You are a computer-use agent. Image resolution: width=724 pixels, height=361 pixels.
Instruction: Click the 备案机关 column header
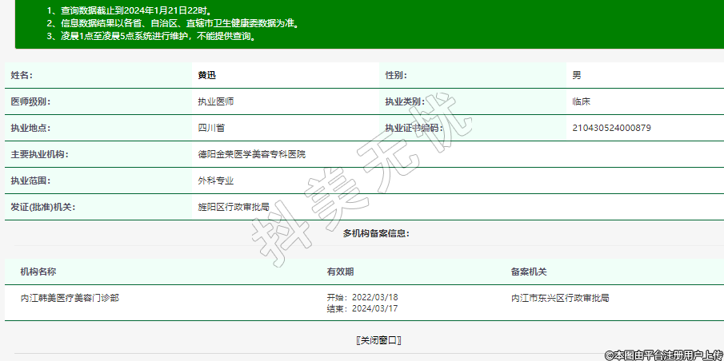529,272
